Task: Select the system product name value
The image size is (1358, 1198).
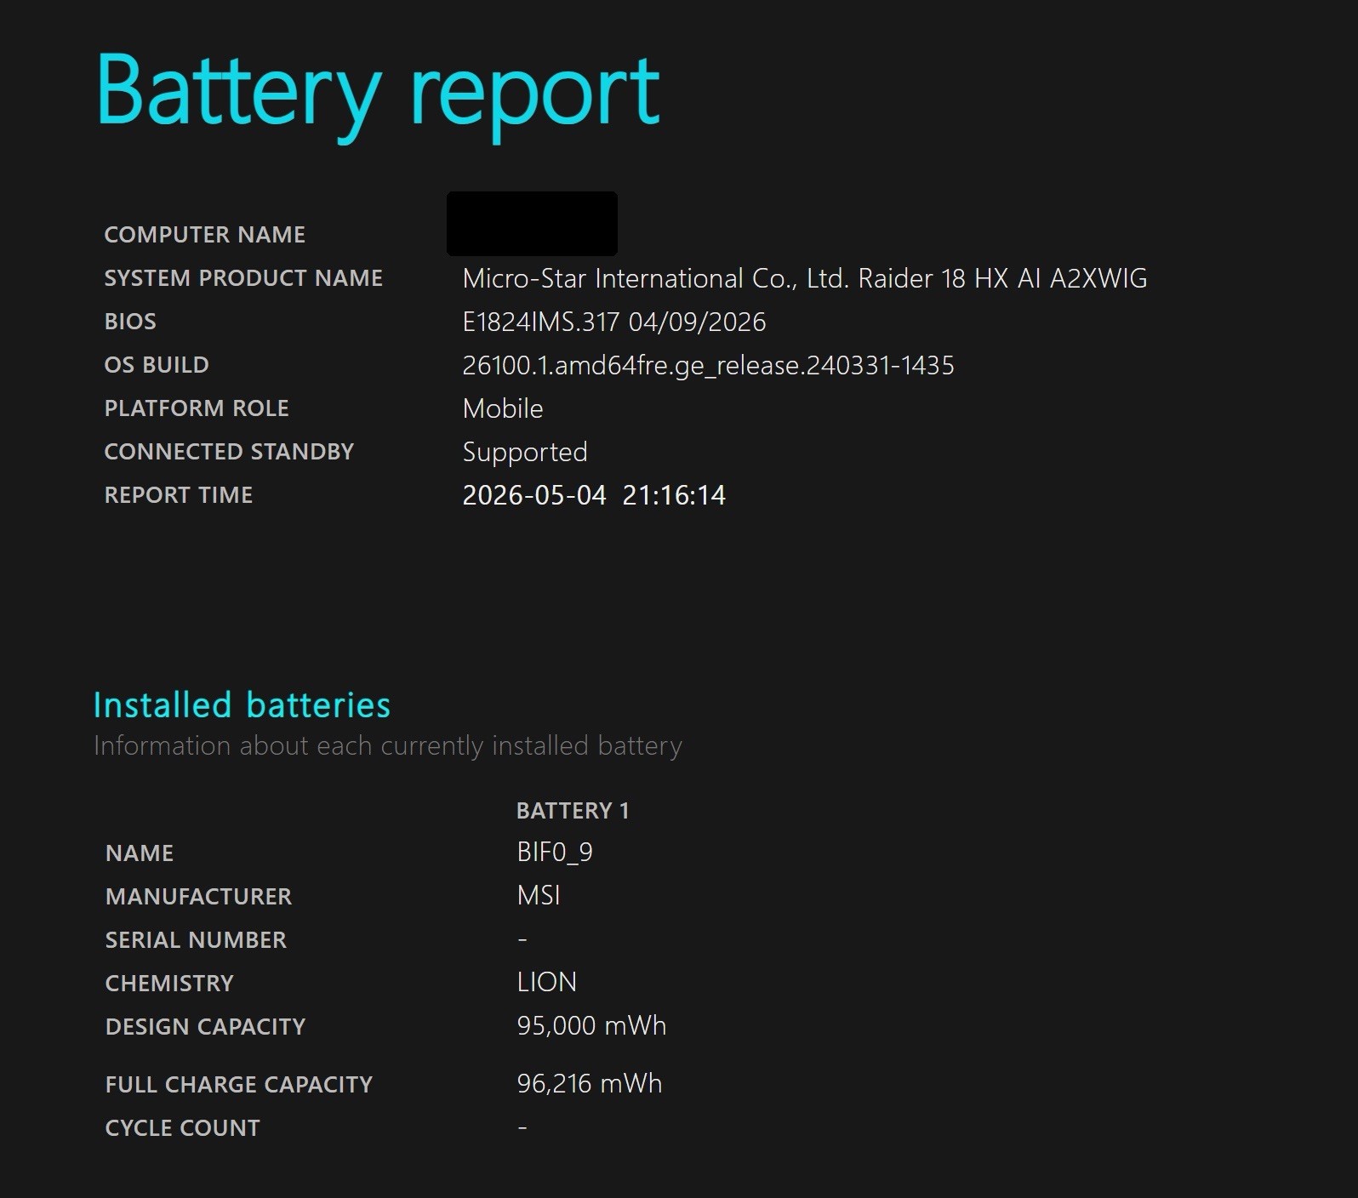Action: click(x=805, y=279)
